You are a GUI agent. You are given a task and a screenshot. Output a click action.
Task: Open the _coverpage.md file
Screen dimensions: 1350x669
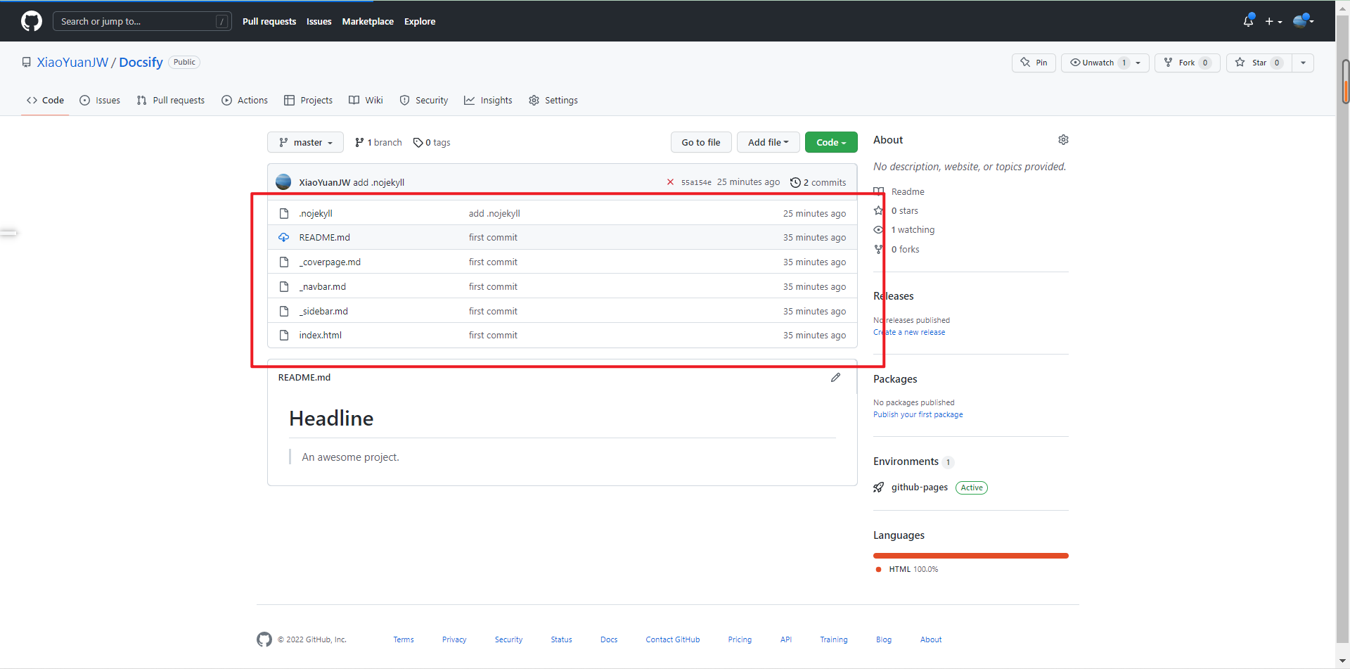coord(330,262)
